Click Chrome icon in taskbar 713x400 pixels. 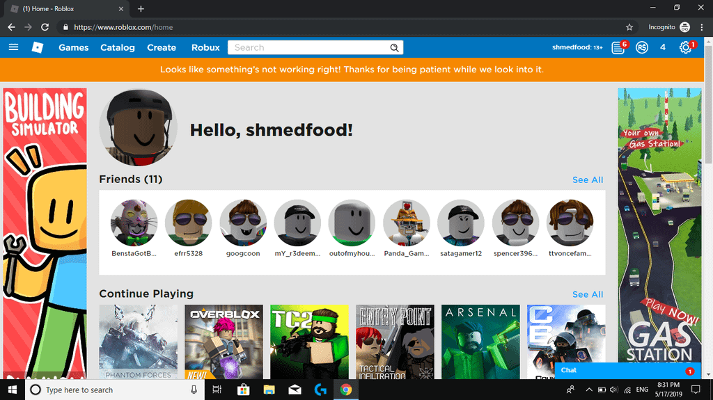pos(346,390)
